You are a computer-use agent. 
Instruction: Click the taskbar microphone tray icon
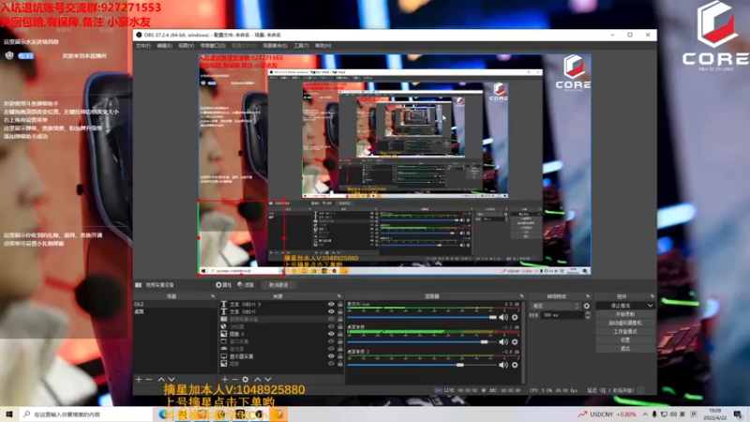pos(654,414)
